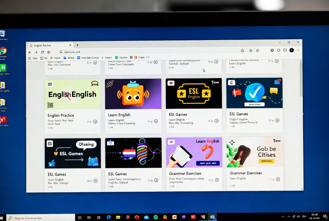329x221 pixels.
Task: Open the Learn English card title
Action: coord(119,115)
